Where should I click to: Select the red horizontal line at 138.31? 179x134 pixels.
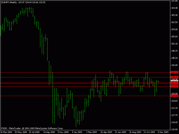click(85, 72)
